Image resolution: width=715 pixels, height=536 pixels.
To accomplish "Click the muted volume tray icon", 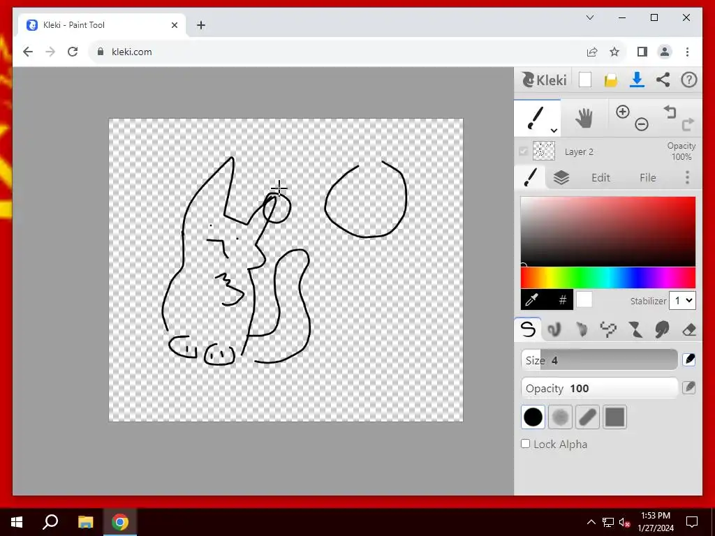I will pos(624,522).
